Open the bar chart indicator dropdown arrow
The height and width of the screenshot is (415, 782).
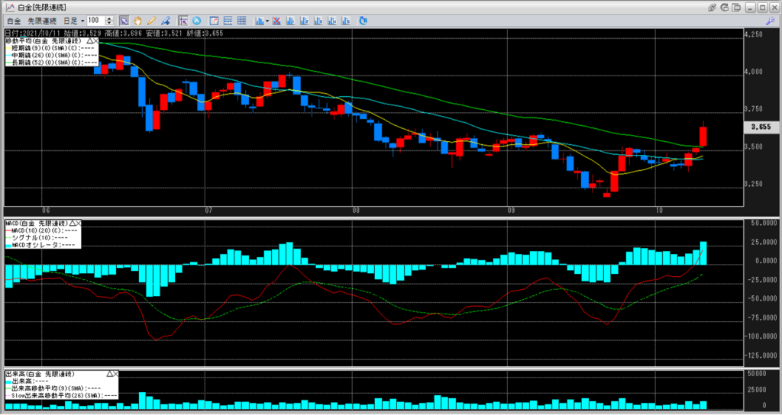pos(267,20)
